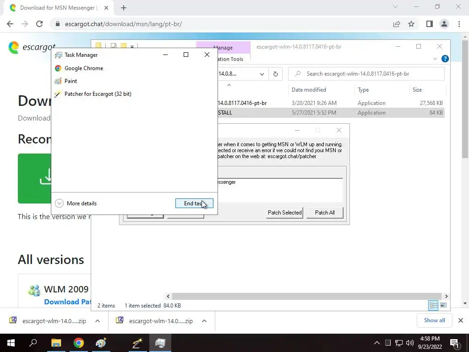Open notification center icon
This screenshot has width=469, height=352.
pos(454,343)
